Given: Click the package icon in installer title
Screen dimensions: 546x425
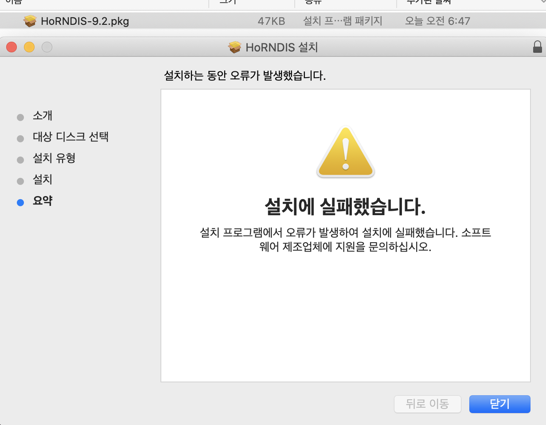Looking at the screenshot, I should [234, 47].
